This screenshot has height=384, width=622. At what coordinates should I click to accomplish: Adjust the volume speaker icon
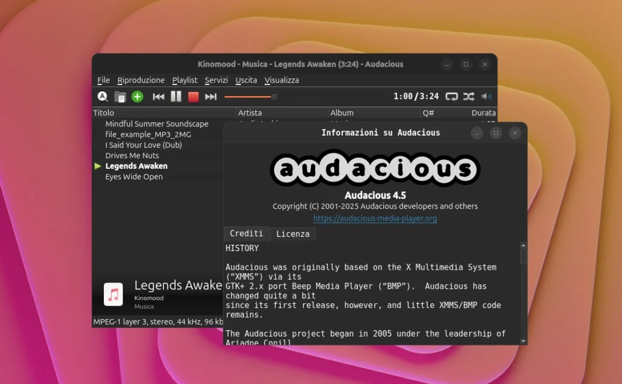[x=486, y=96]
